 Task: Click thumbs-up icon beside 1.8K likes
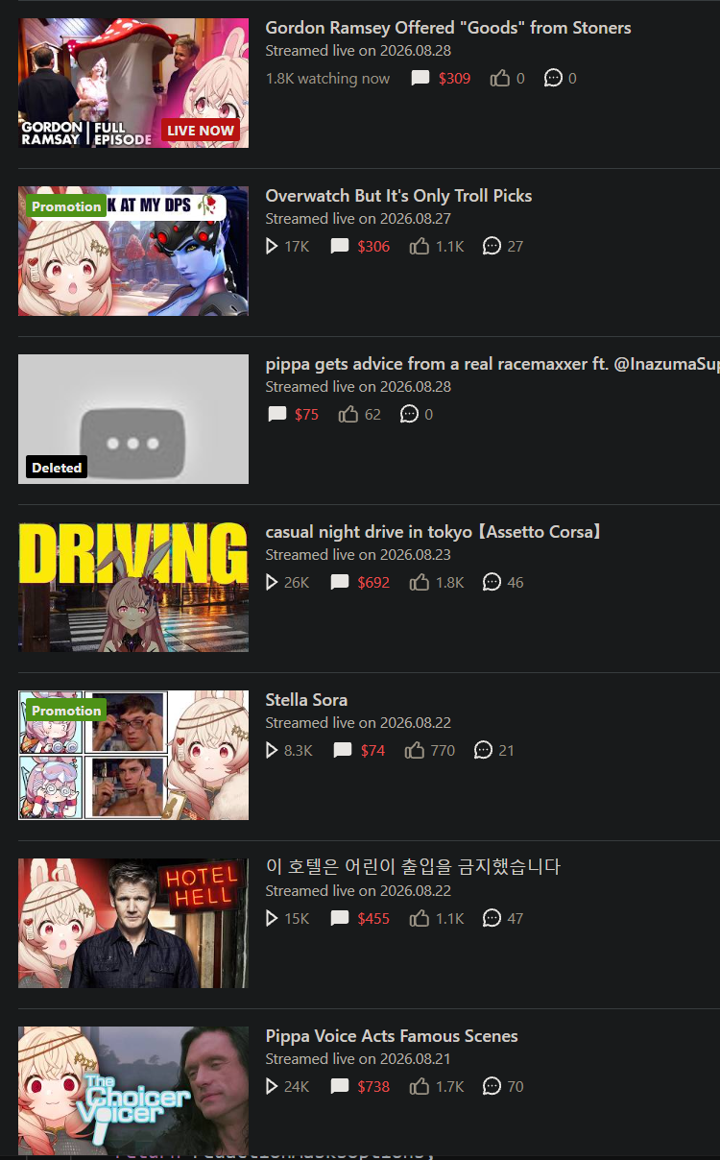click(x=419, y=583)
